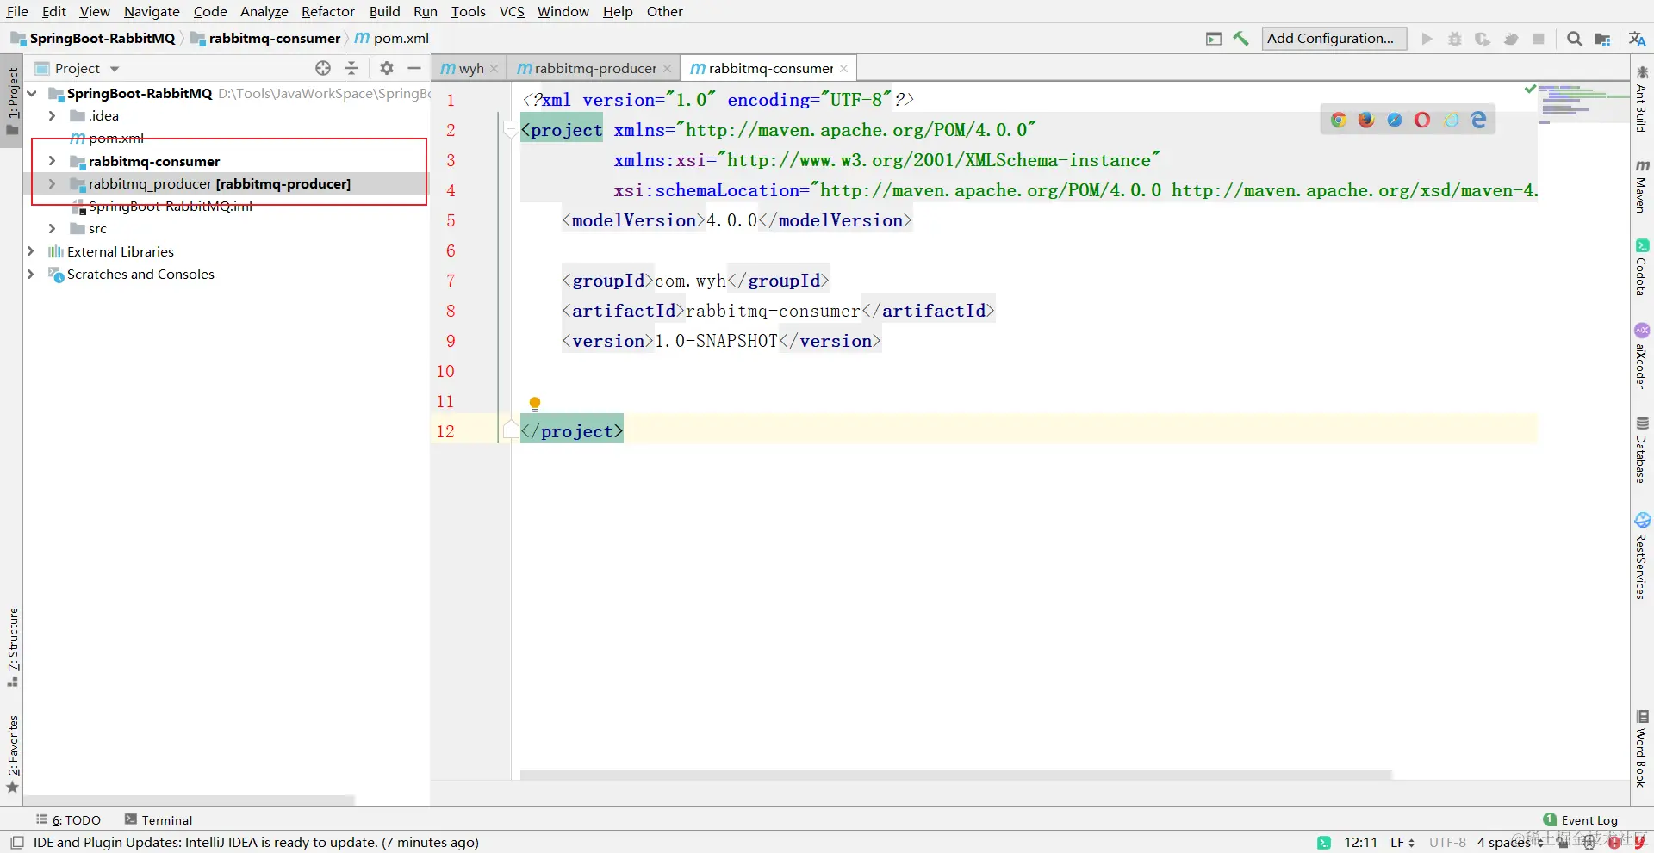Click the Stop square icon in toolbar
The image size is (1654, 853).
[1539, 39]
